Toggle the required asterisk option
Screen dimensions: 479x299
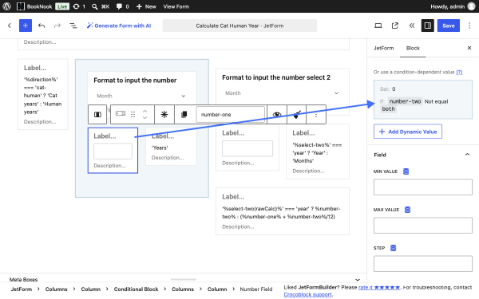(x=164, y=114)
